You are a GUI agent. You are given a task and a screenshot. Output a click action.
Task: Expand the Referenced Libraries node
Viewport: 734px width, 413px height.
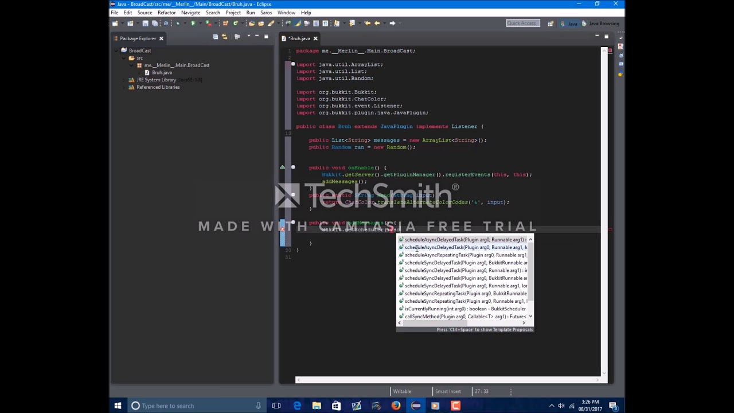[x=124, y=87]
